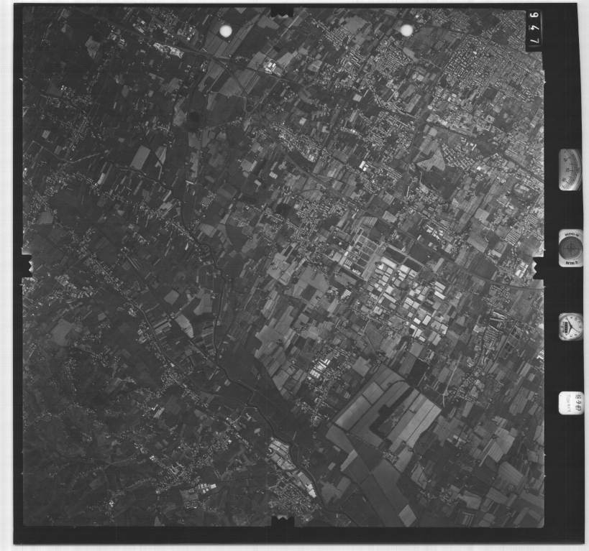Click the small white building near the top center
Viewport: 589px width, 551px height.
click(271, 67)
